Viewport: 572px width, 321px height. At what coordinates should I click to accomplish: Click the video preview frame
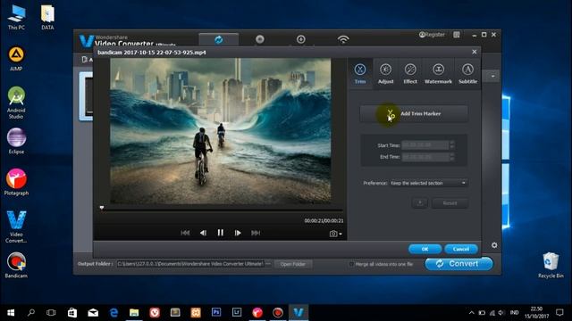[221, 131]
